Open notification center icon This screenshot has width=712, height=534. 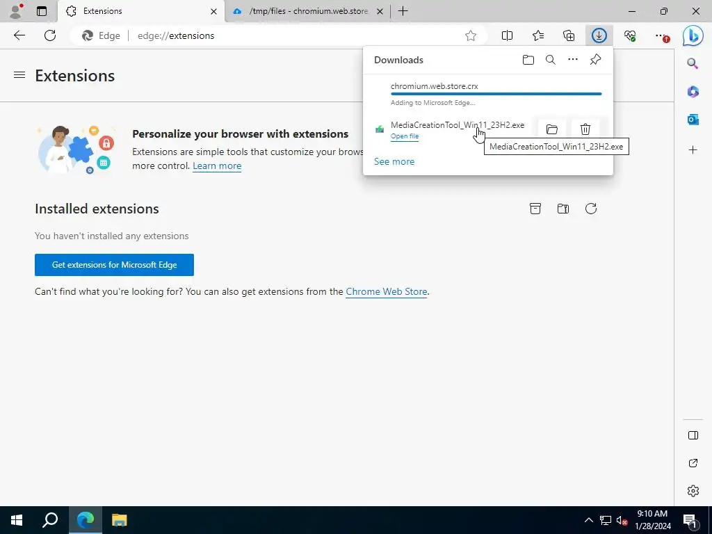click(690, 520)
